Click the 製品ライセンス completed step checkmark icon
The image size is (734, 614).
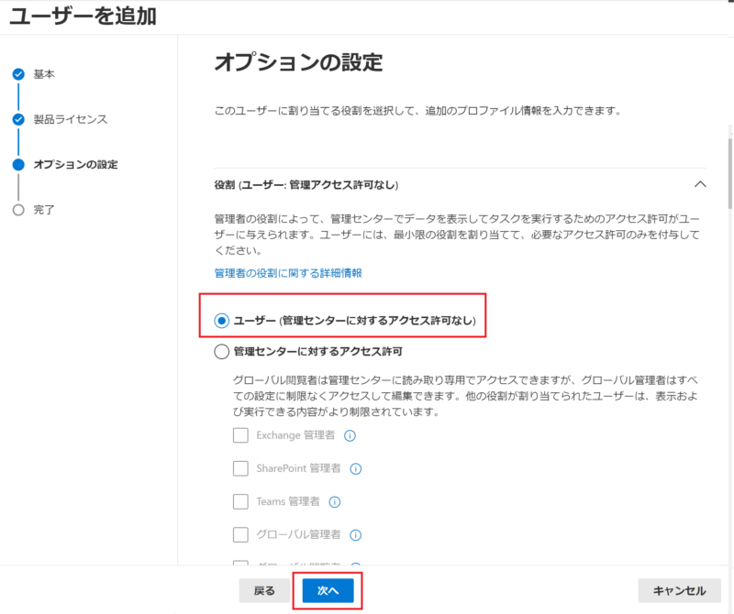[x=18, y=119]
